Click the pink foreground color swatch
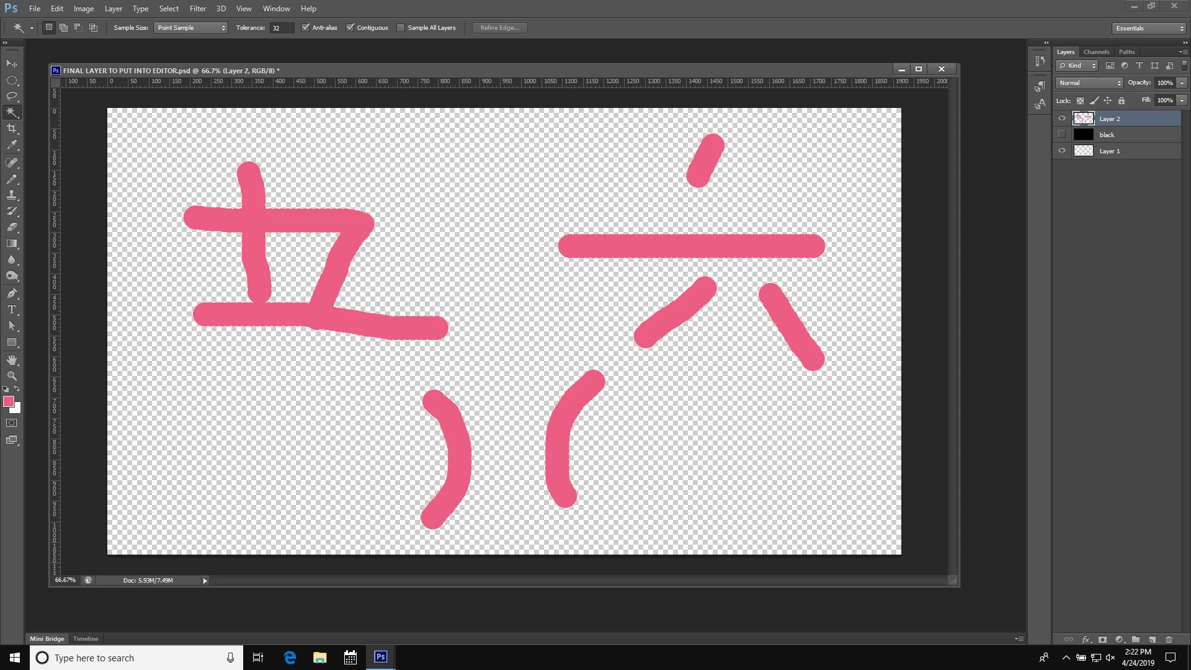Screen dimensions: 1191x670 tap(9, 401)
